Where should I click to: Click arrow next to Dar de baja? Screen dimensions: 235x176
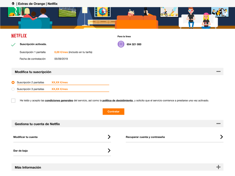pyautogui.click(x=109, y=150)
